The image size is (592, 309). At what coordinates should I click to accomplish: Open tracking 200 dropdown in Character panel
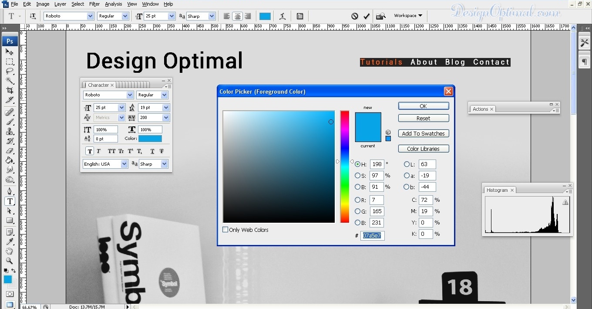(166, 118)
